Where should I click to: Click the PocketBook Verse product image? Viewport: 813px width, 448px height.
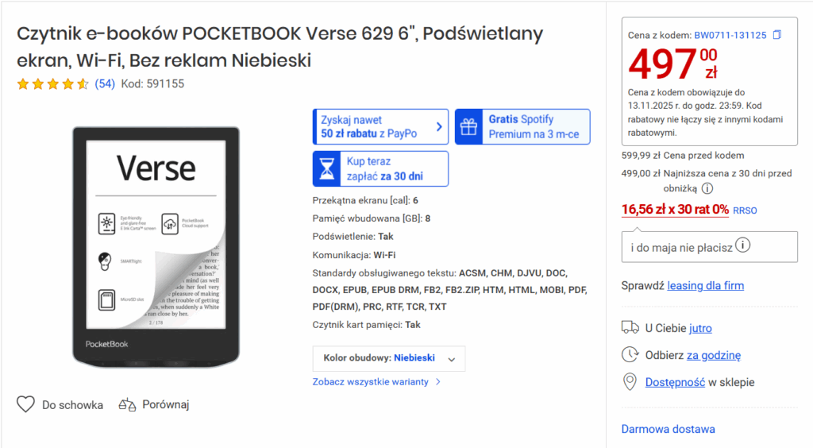click(x=156, y=246)
